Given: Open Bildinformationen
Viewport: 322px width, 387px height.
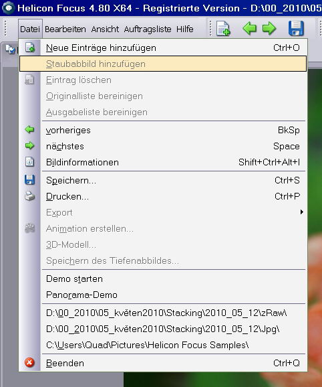Looking at the screenshot, I should click(163, 162).
